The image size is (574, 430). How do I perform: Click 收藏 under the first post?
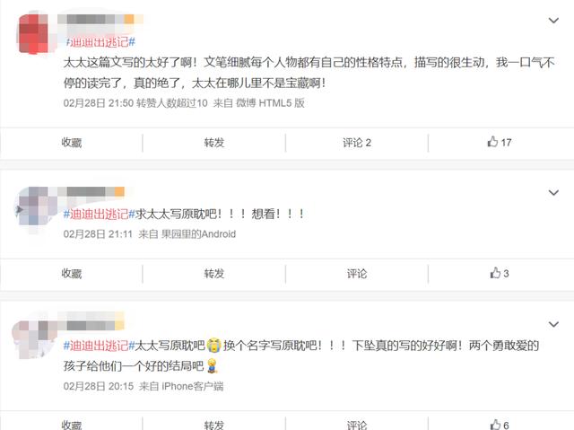[72, 142]
